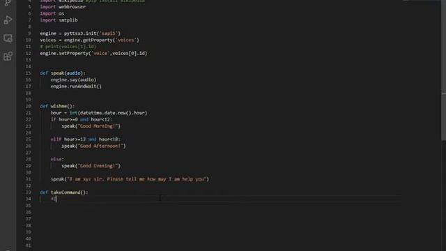Click the speak("Good Morning!") line
Image resolution: width=446 pixels, height=251 pixels.
(x=91, y=126)
